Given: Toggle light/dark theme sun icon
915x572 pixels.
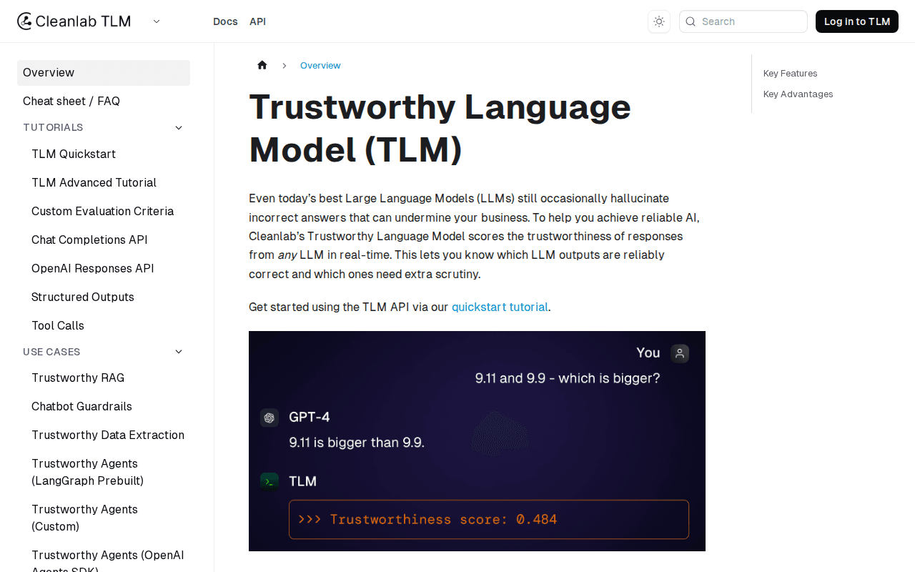Looking at the screenshot, I should pyautogui.click(x=659, y=21).
